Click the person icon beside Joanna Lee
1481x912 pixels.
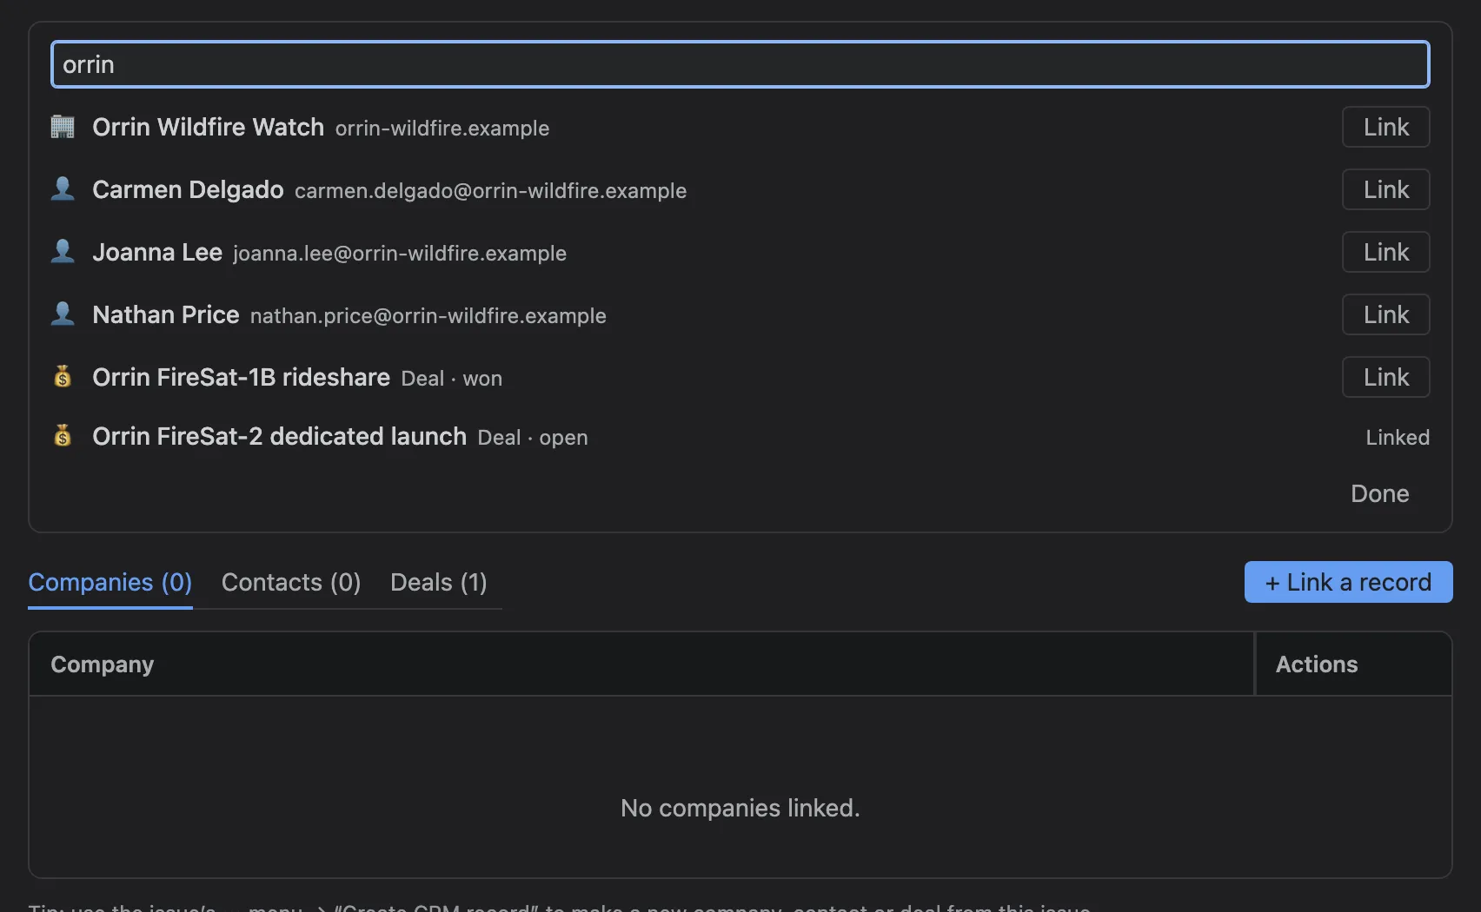pyautogui.click(x=63, y=252)
